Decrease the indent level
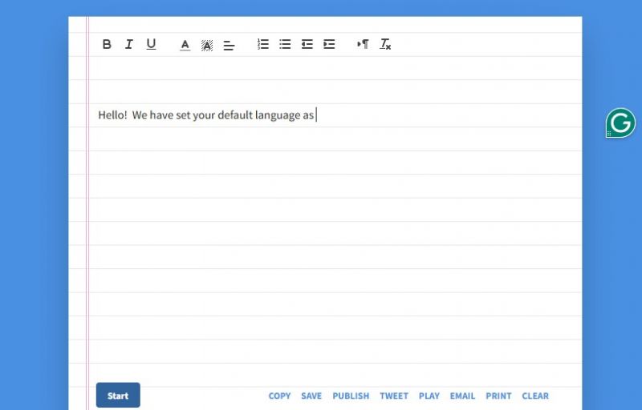 pos(307,45)
